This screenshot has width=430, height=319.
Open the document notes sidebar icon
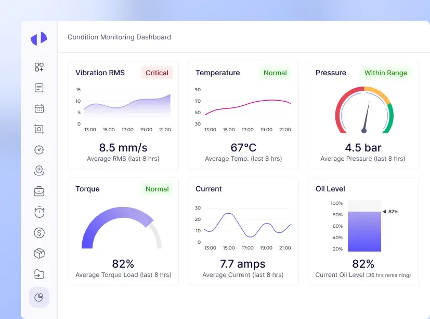(x=39, y=88)
